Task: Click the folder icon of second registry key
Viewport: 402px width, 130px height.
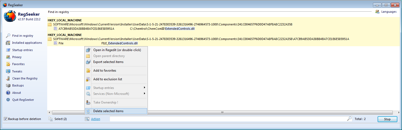Action: pos(50,39)
